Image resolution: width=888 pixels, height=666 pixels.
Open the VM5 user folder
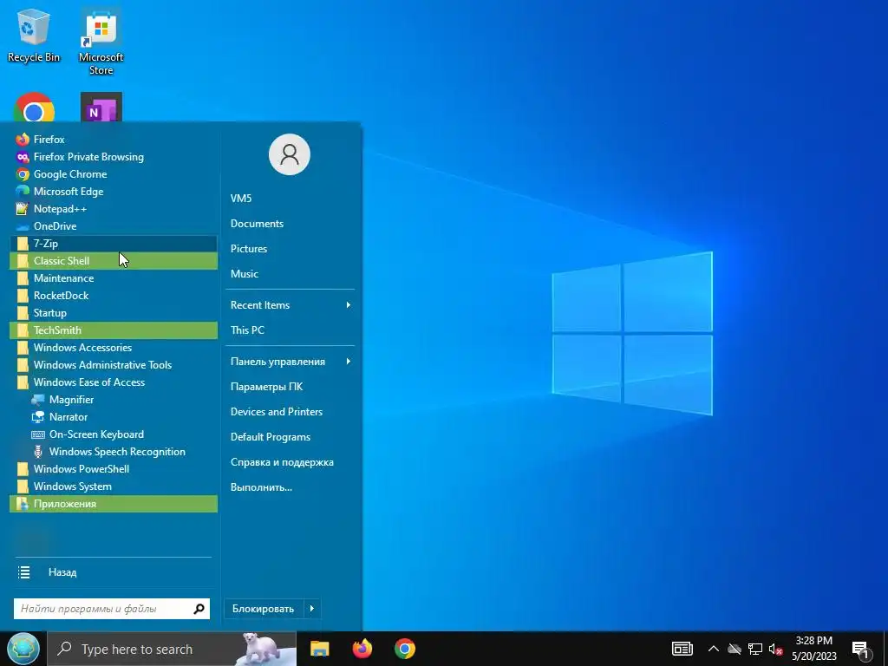pyautogui.click(x=290, y=199)
